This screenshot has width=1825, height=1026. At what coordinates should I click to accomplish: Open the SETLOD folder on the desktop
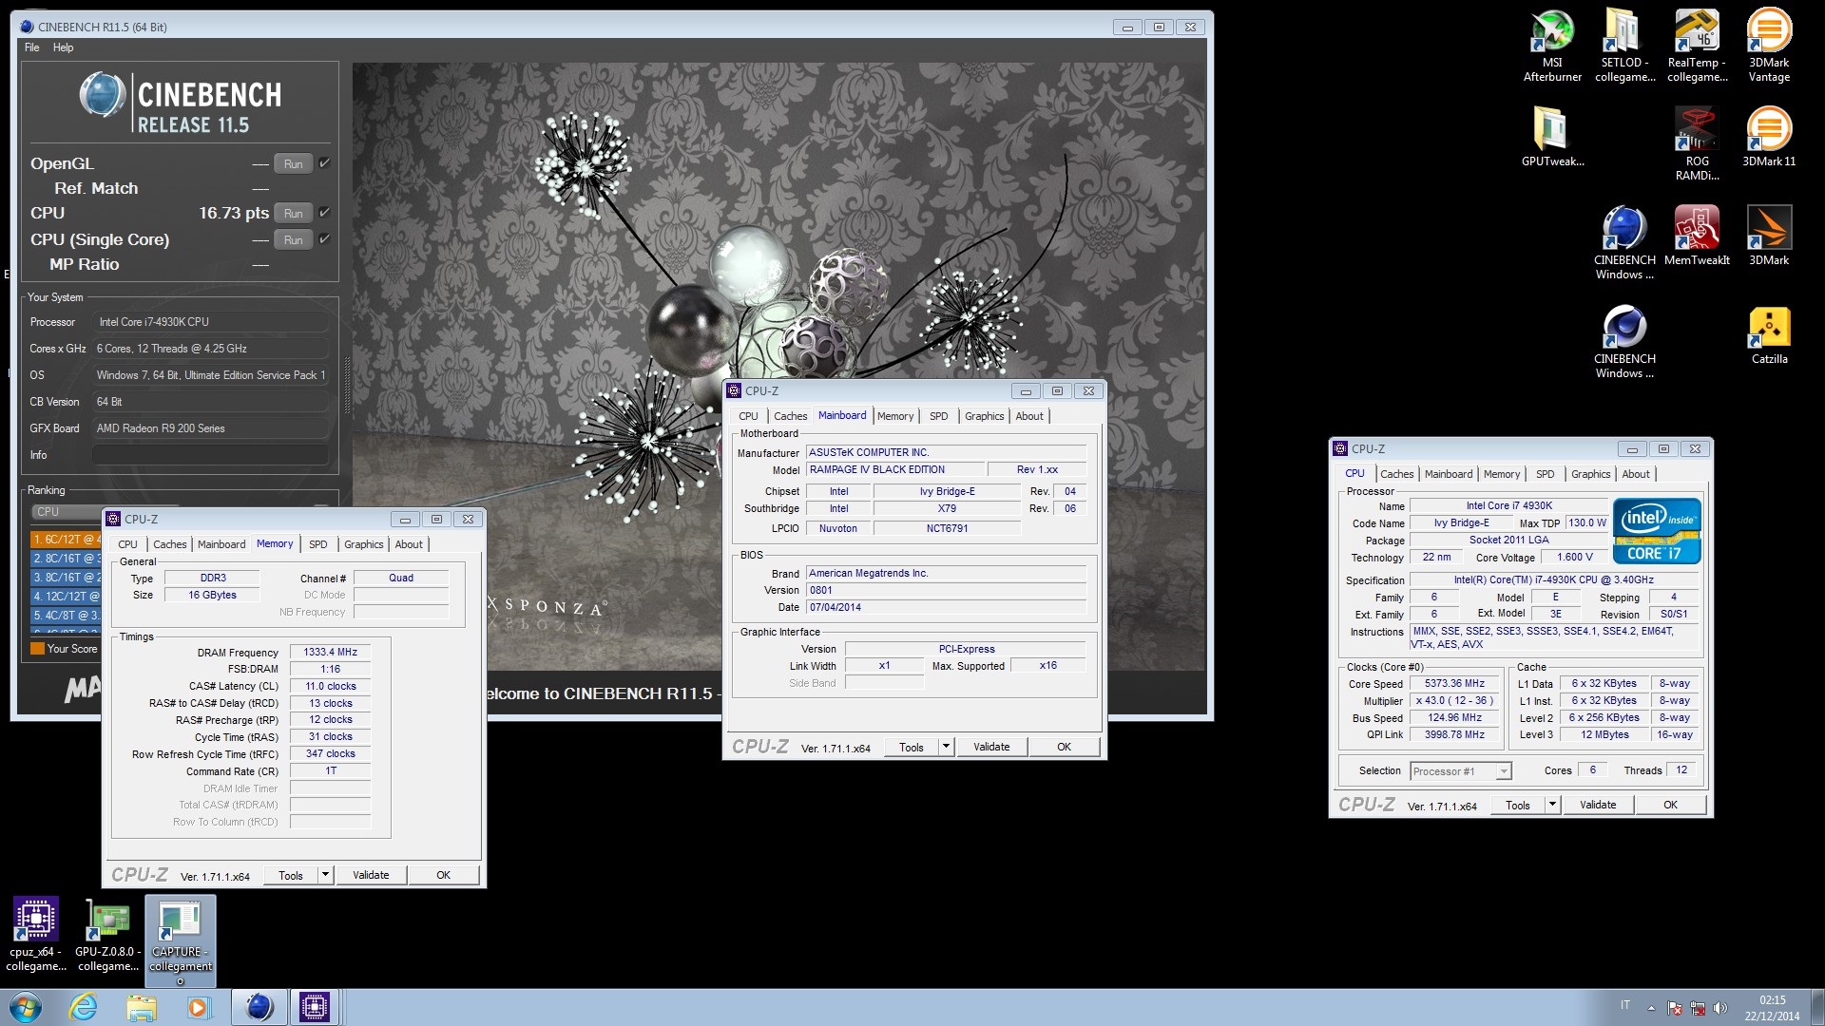click(1624, 46)
